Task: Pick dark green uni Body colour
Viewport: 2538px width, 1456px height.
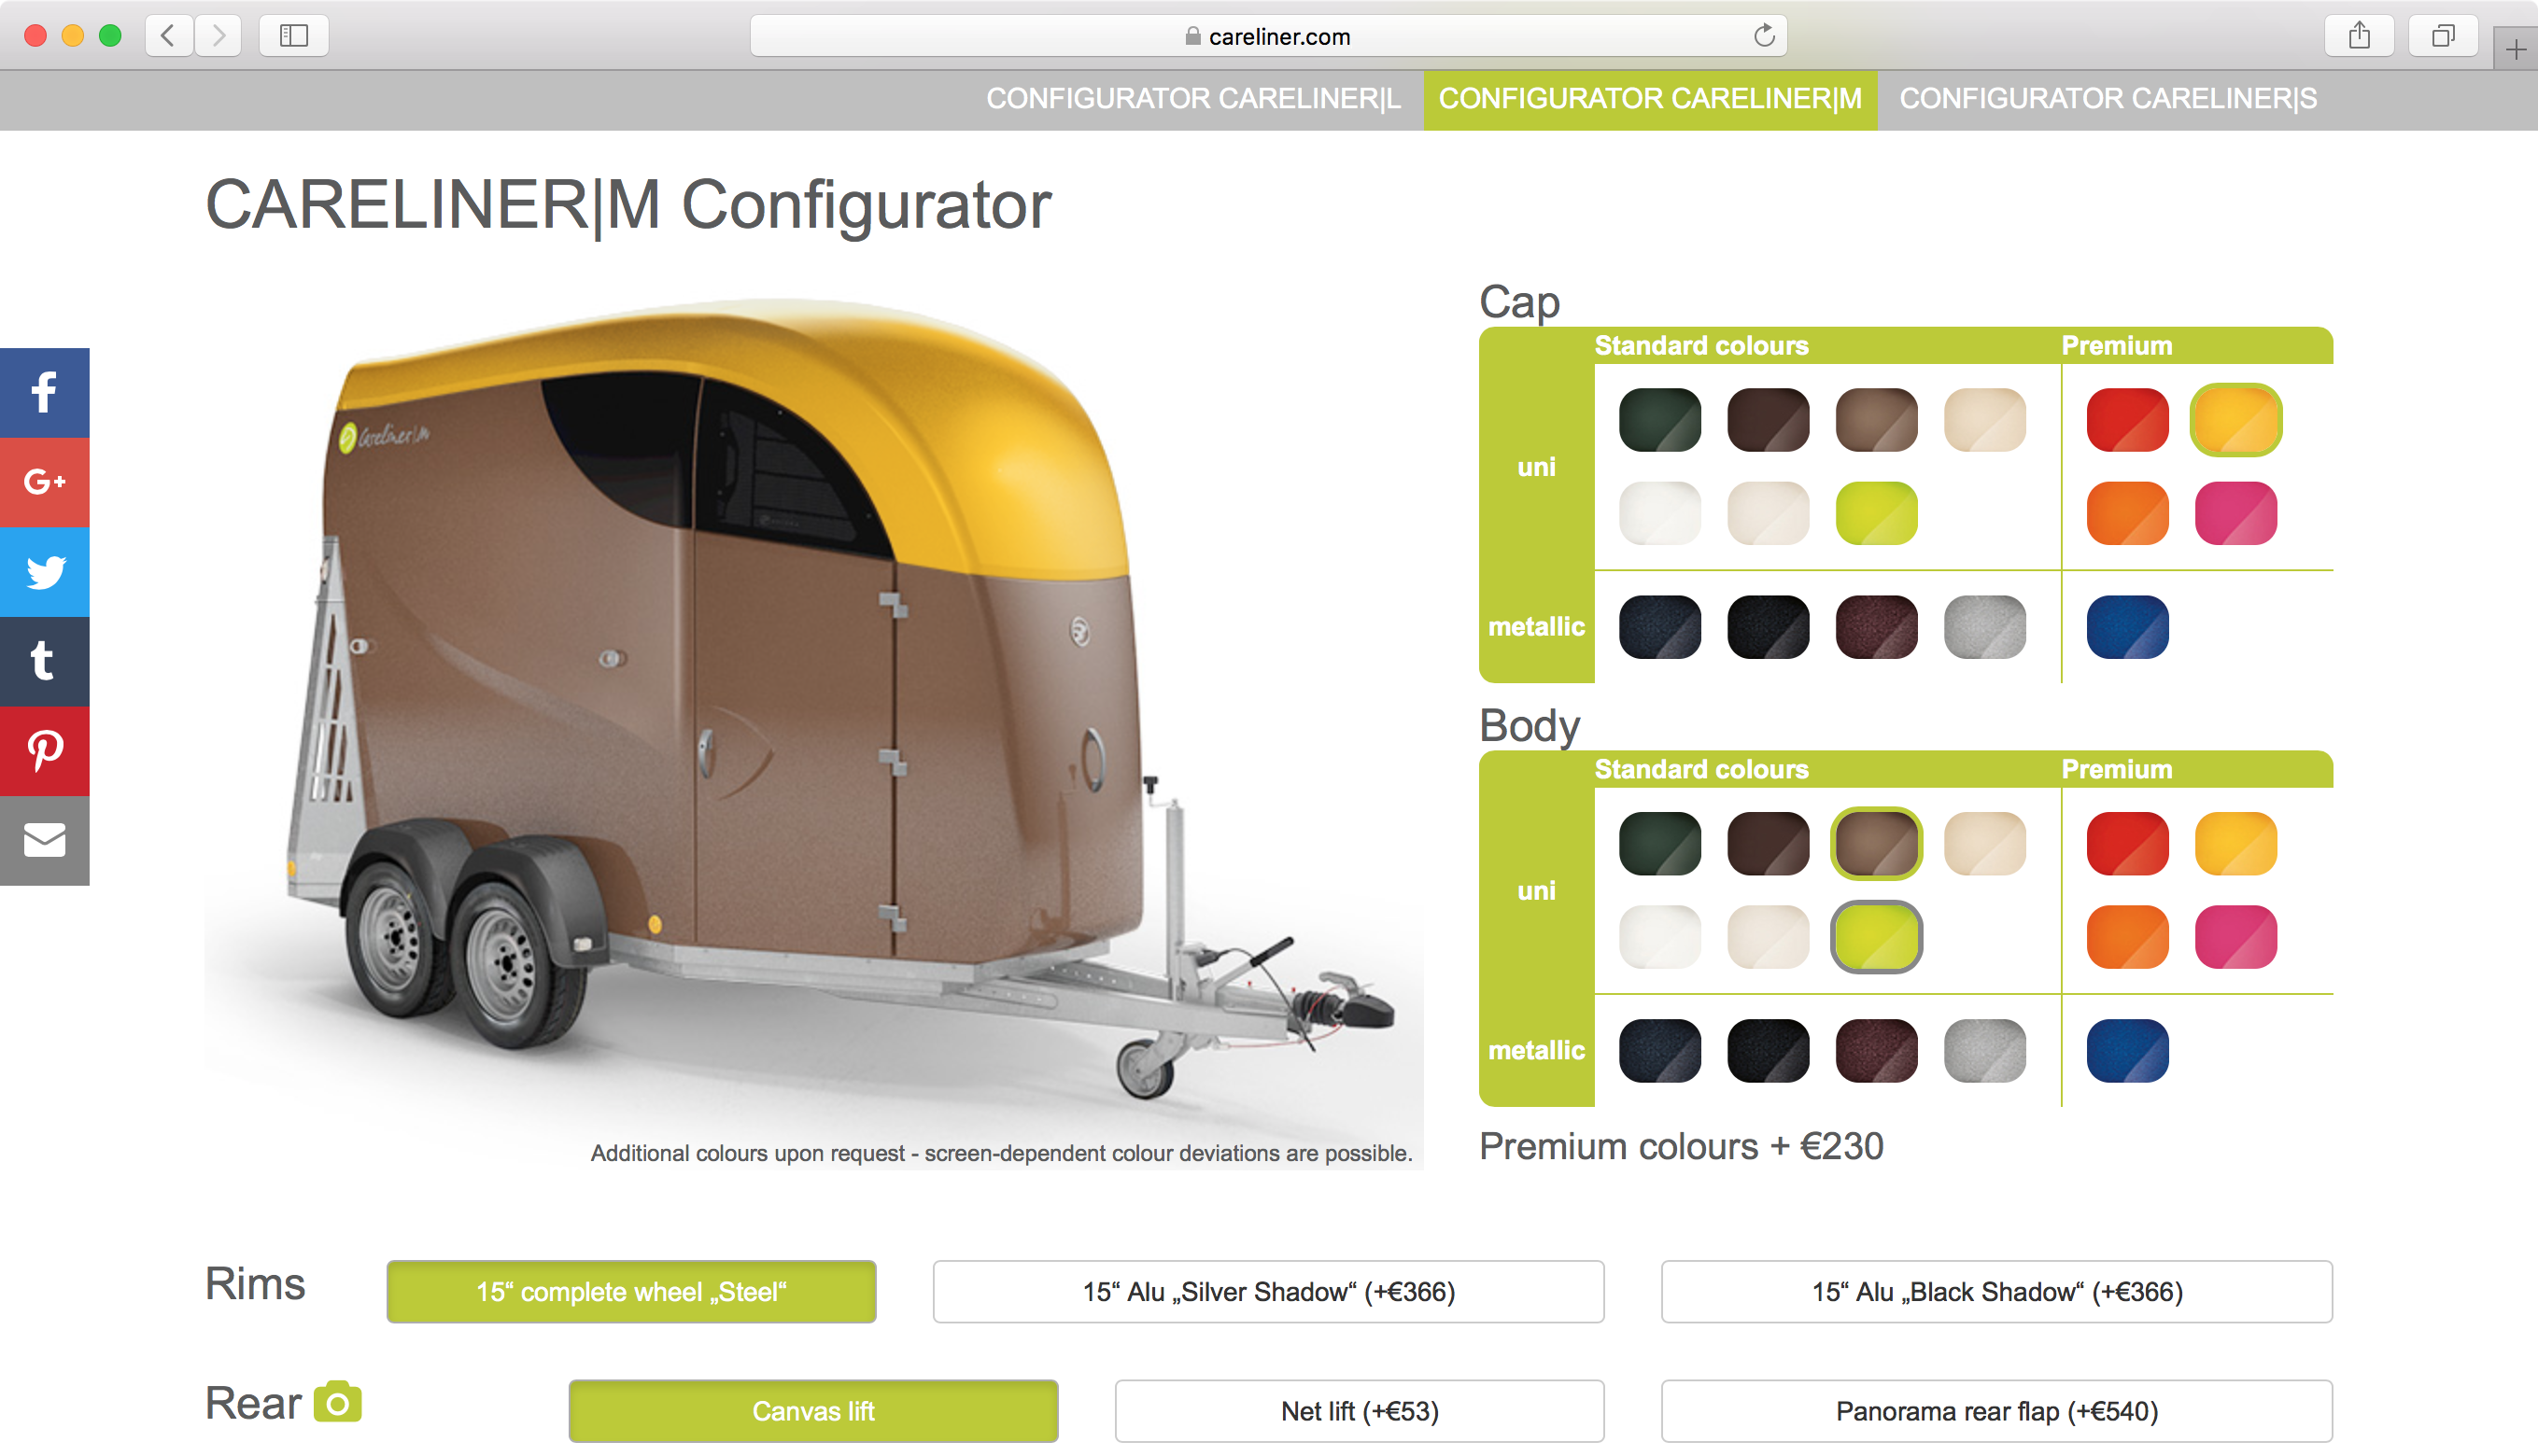Action: (1659, 844)
